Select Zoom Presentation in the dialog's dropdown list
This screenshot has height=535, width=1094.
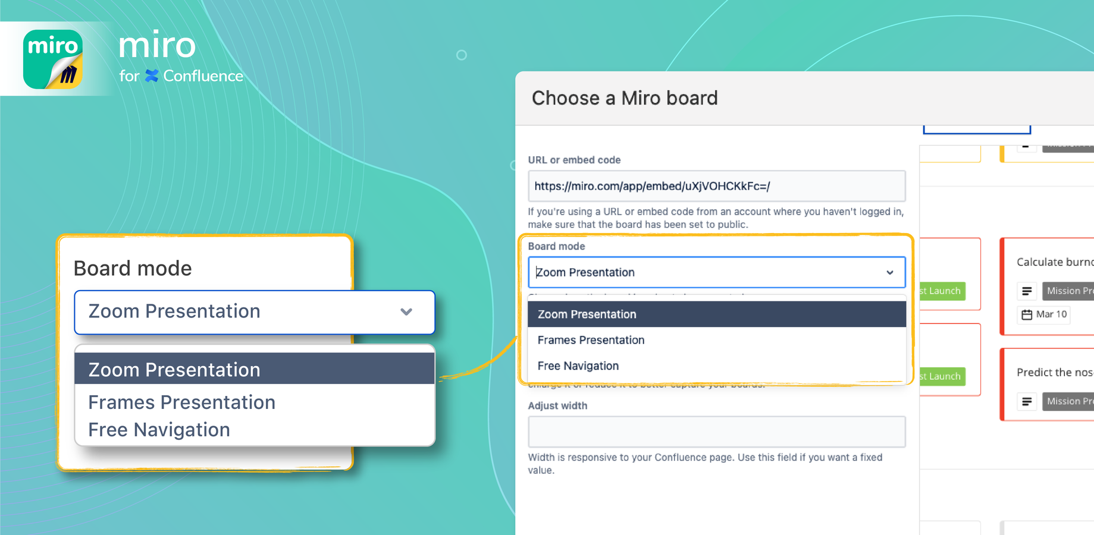717,314
